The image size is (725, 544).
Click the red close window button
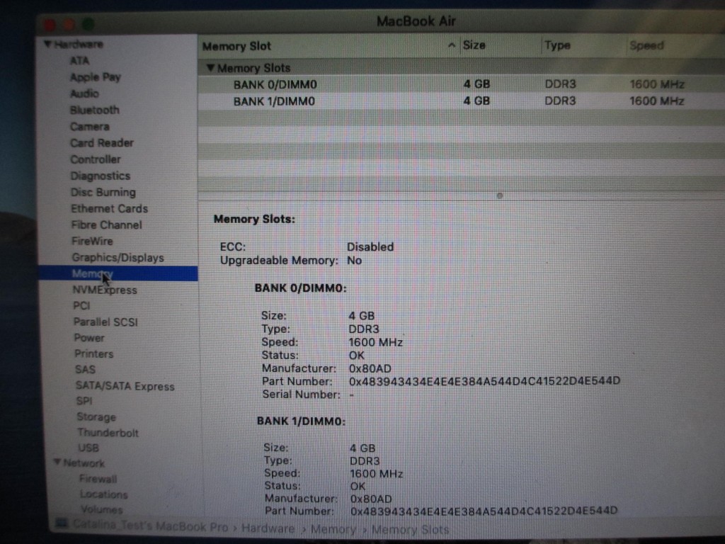point(50,24)
